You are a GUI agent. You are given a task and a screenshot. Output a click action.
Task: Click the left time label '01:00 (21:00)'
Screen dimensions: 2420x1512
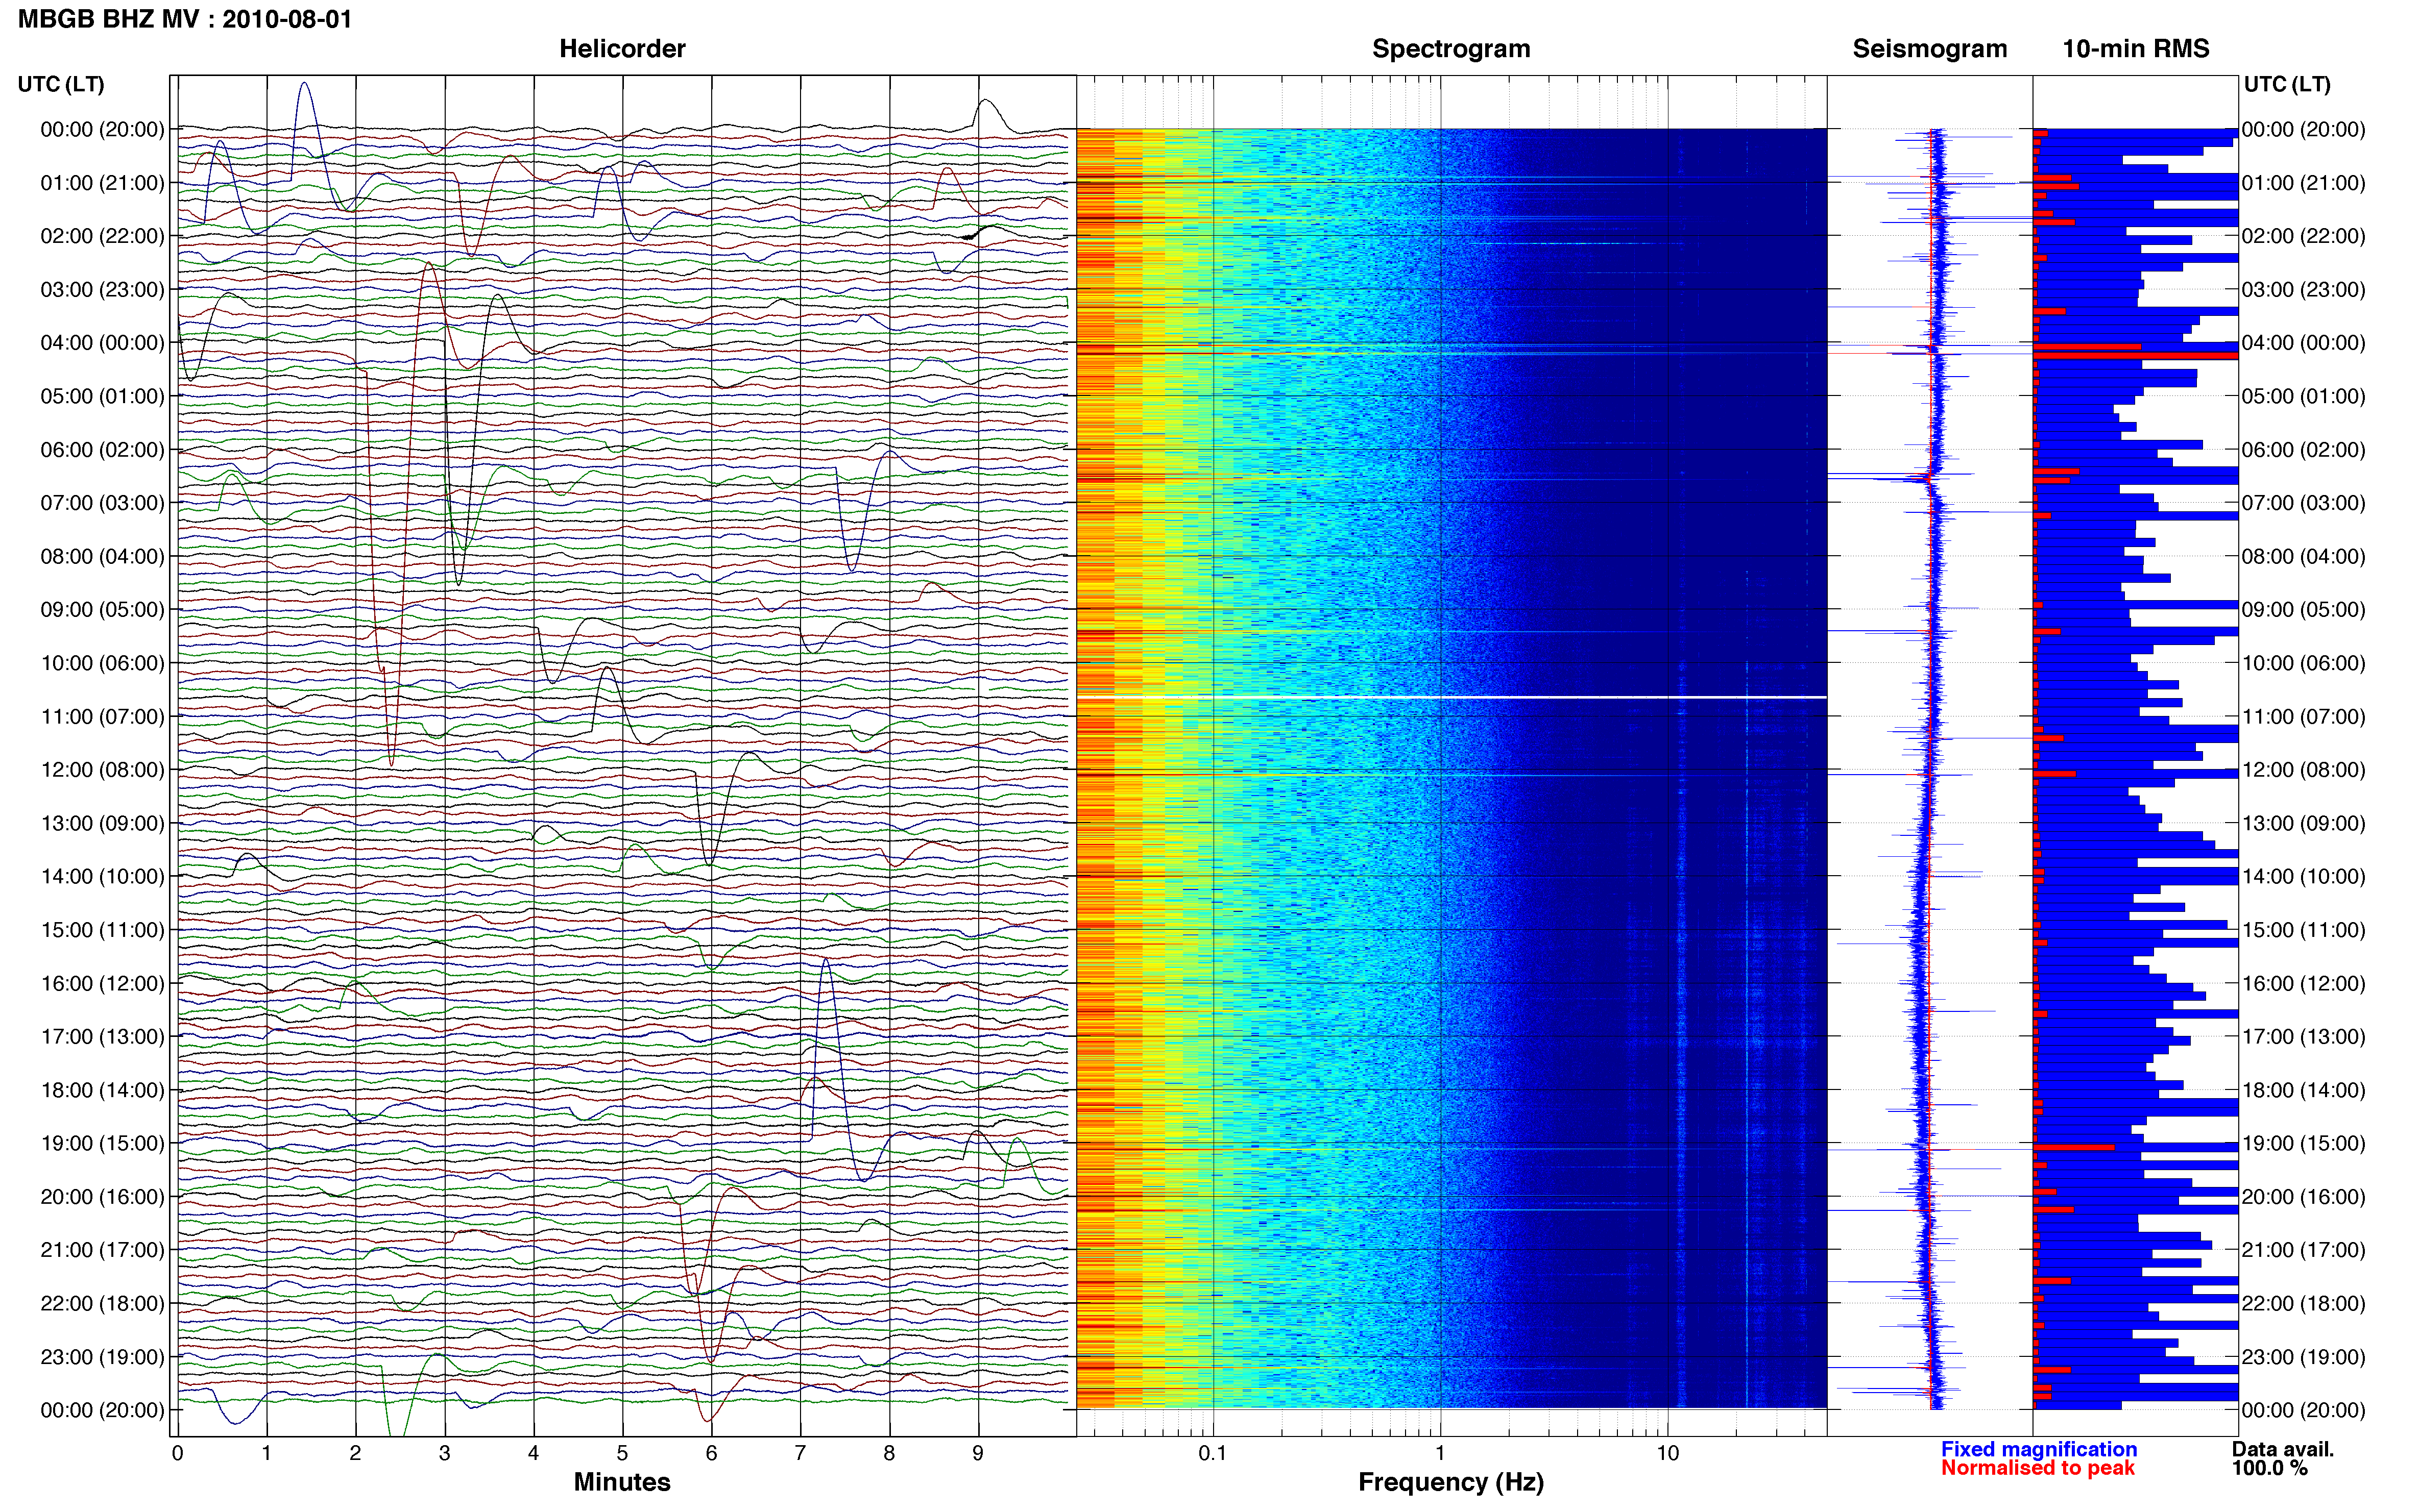(102, 183)
